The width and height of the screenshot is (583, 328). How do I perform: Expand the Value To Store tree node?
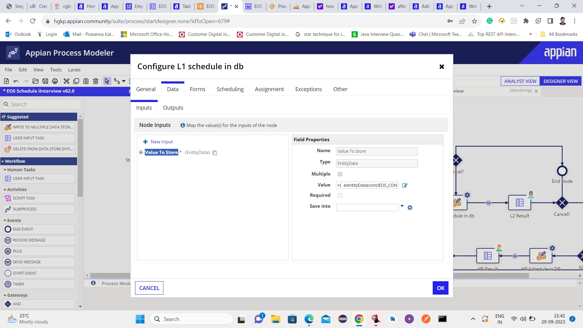click(141, 152)
